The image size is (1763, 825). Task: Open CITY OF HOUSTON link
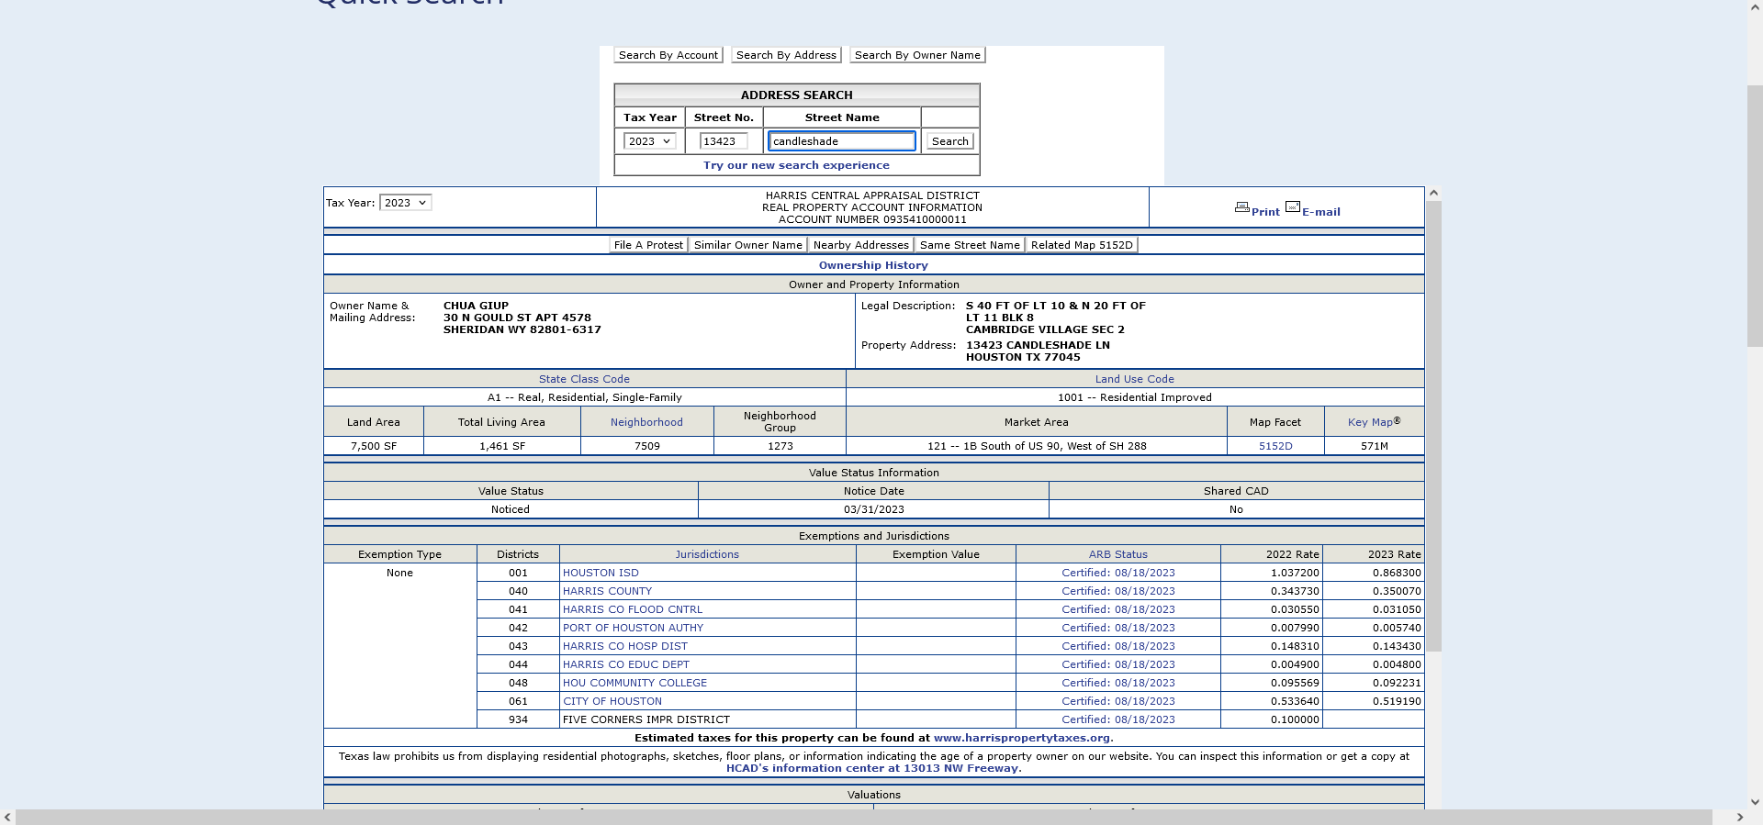[612, 701]
